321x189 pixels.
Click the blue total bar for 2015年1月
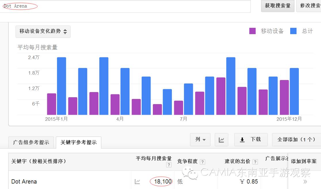coord(61,86)
